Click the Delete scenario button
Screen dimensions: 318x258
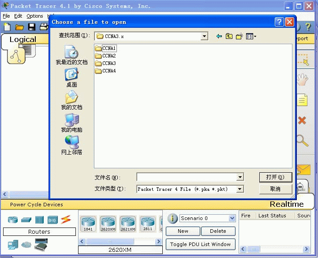[x=218, y=231]
